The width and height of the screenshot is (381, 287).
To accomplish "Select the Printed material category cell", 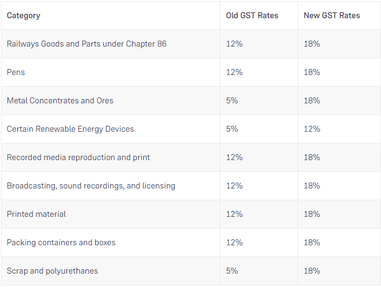I will (x=36, y=214).
